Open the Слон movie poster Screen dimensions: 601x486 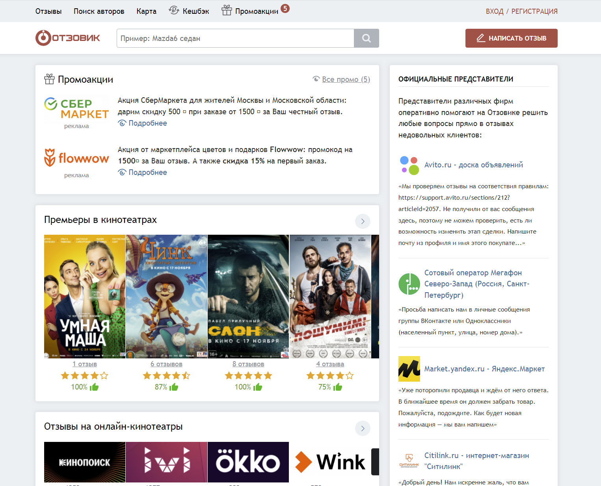[248, 297]
